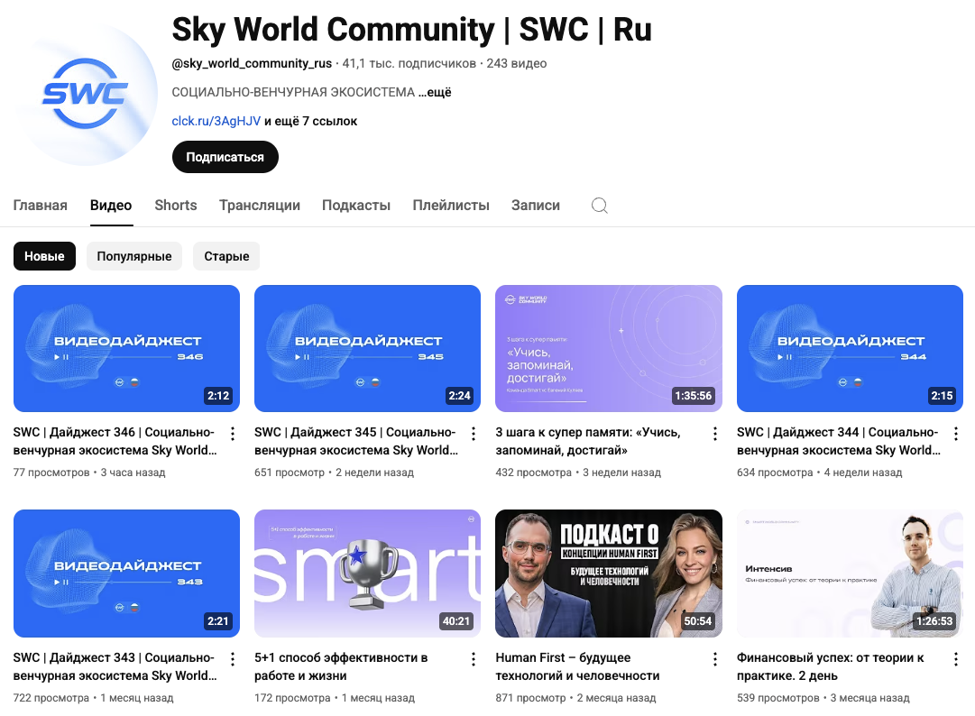975x716 pixels.
Task: Select the Видео tab
Action: [x=111, y=205]
